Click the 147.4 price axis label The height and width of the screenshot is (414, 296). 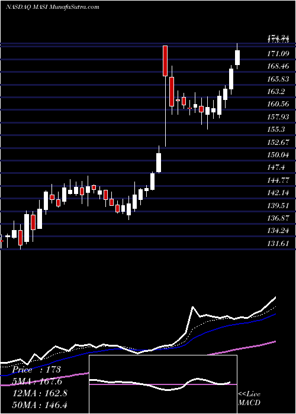276,167
